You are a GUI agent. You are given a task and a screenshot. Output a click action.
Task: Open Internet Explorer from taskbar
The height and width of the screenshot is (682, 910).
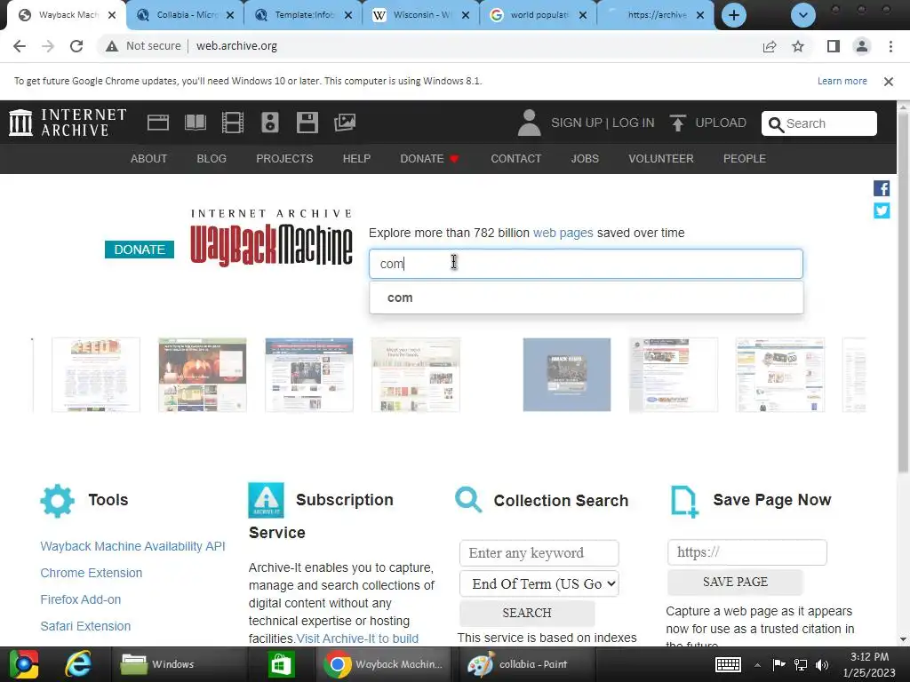[x=78, y=664]
